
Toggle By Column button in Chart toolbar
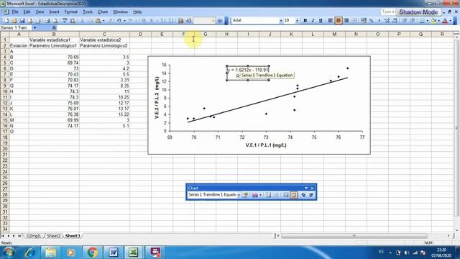(294, 195)
